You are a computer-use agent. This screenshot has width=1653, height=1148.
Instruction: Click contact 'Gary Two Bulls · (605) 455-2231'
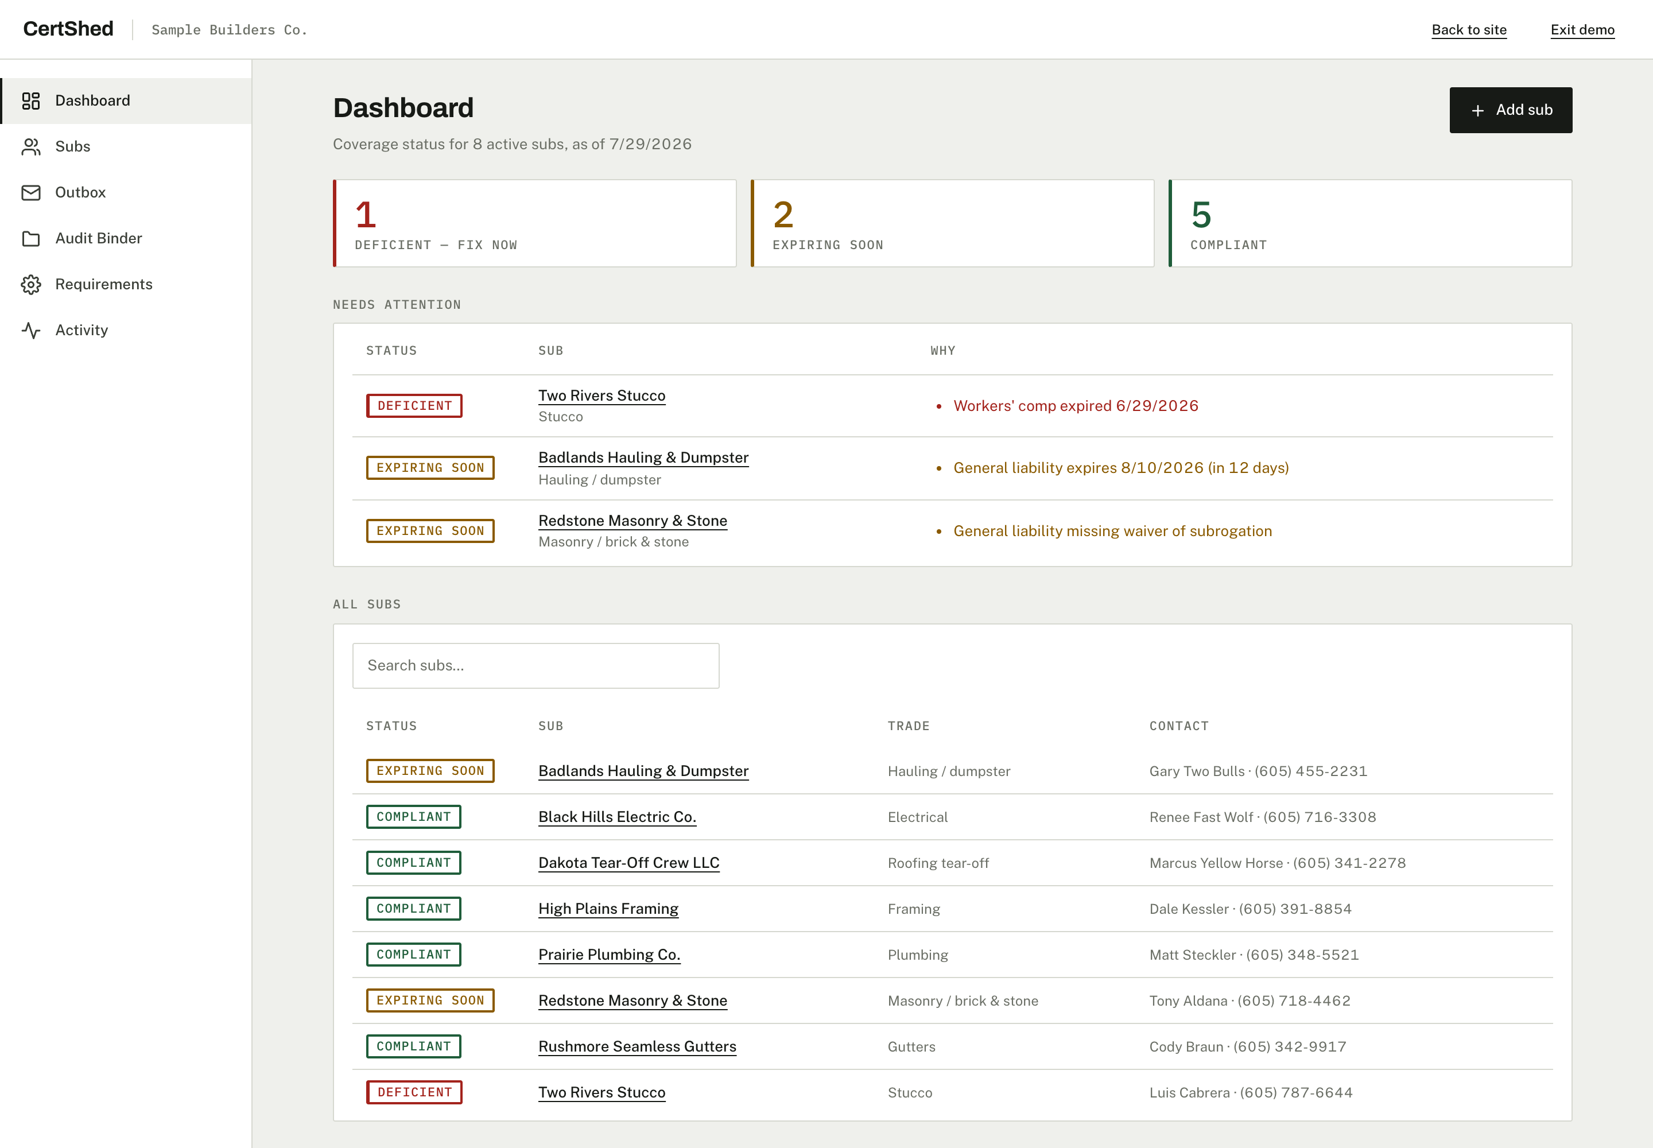(x=1258, y=771)
